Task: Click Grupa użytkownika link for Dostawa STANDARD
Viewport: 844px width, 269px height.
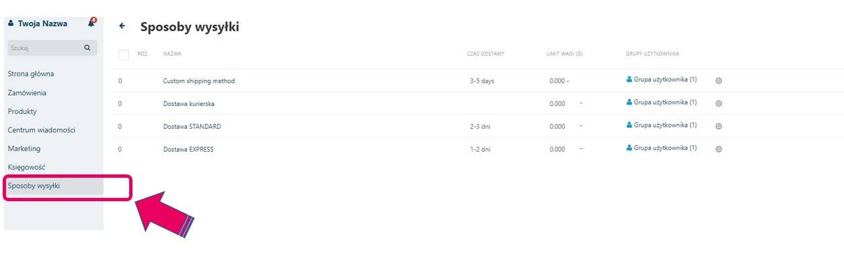Action: [664, 125]
